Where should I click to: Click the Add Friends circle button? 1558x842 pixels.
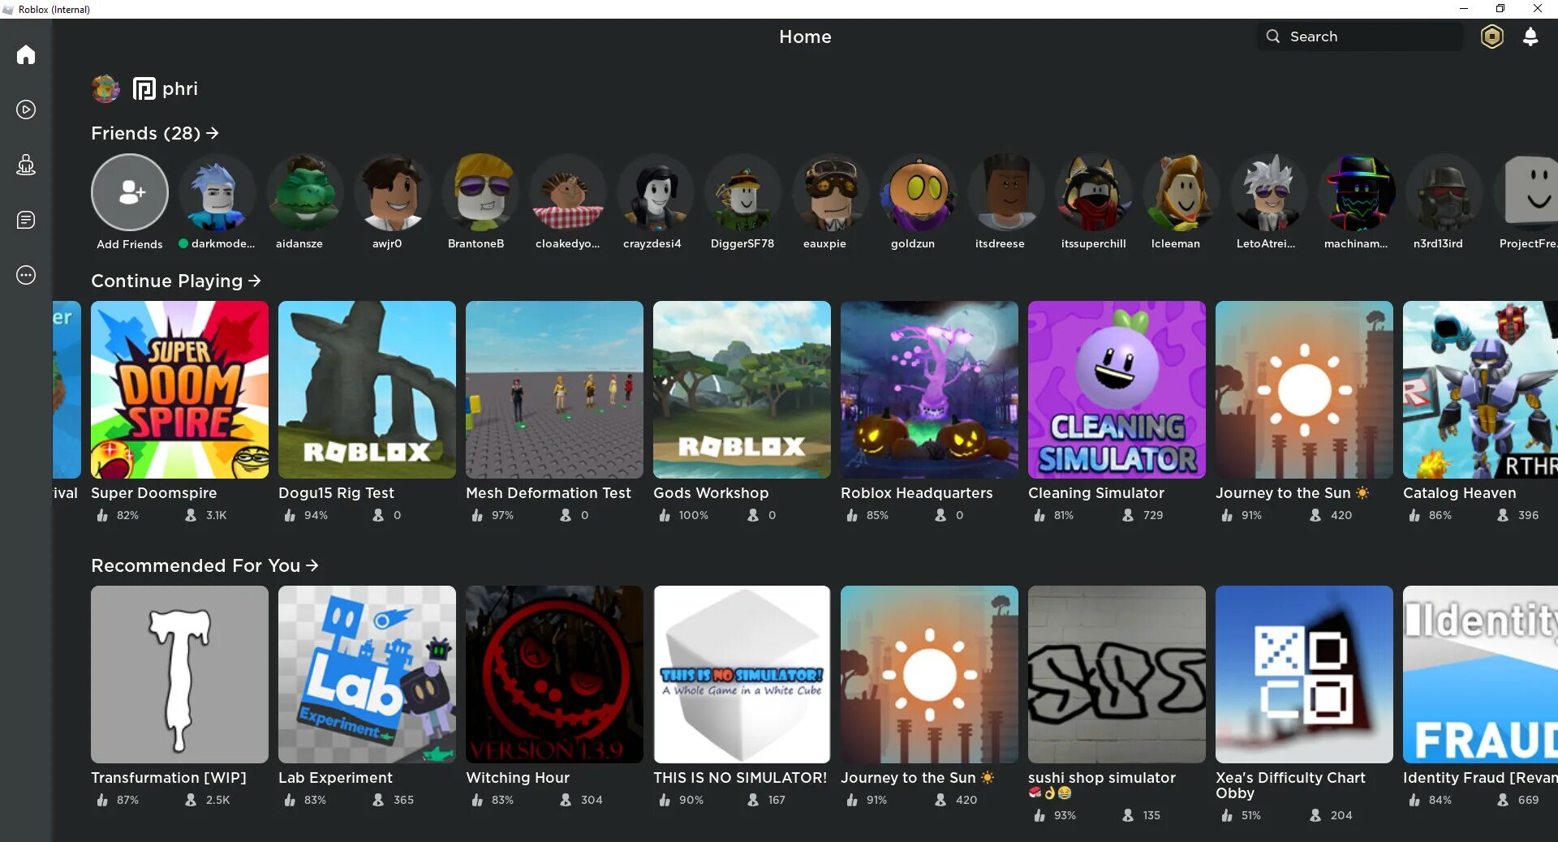tap(130, 192)
